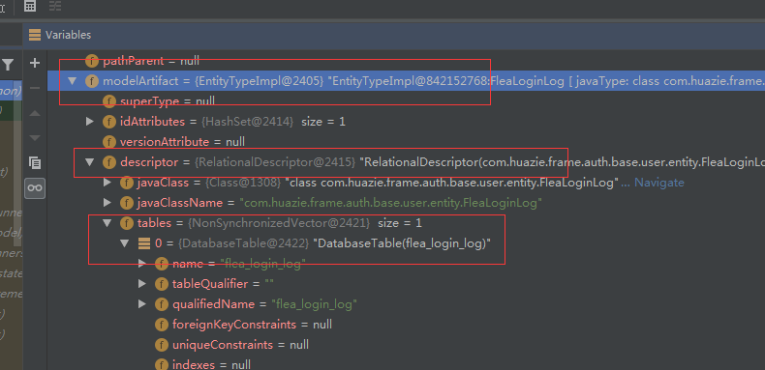Collapse the modelArtifact node

[73, 81]
